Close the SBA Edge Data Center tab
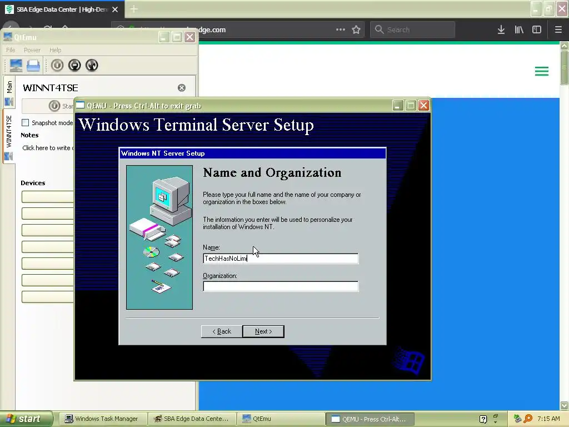 point(115,9)
